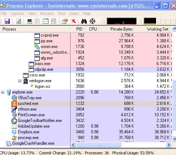This screenshot has width=176, height=155.
Task: Sort by the PID column header
Action: [77, 29]
